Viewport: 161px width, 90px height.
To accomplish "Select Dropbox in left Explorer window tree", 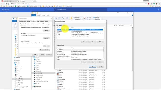I will click(x=17, y=58).
